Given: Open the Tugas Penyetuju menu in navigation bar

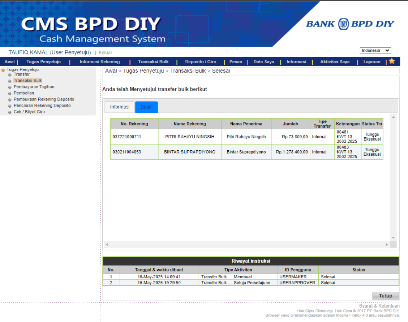Looking at the screenshot, I should (x=43, y=62).
